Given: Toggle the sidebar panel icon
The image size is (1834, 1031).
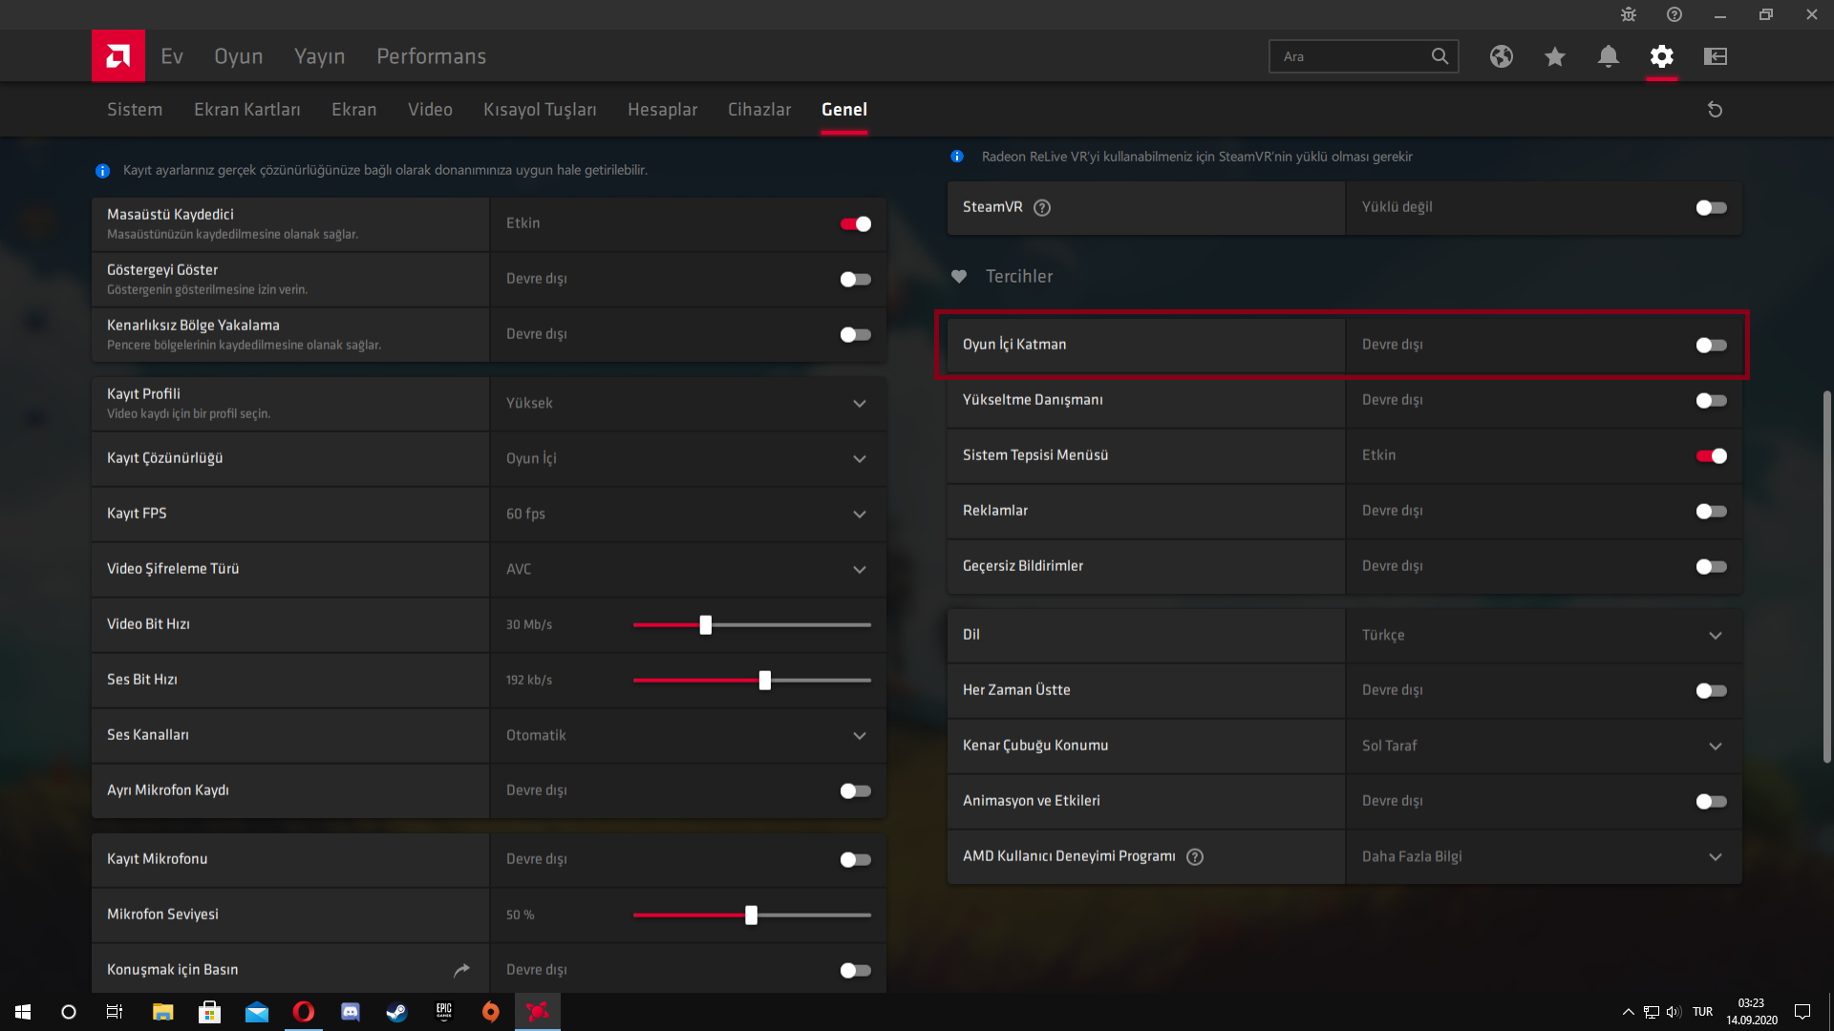Looking at the screenshot, I should tap(1715, 56).
